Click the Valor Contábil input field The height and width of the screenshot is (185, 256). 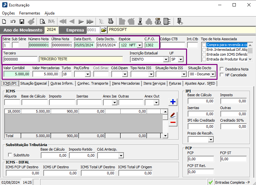[x=16, y=74]
